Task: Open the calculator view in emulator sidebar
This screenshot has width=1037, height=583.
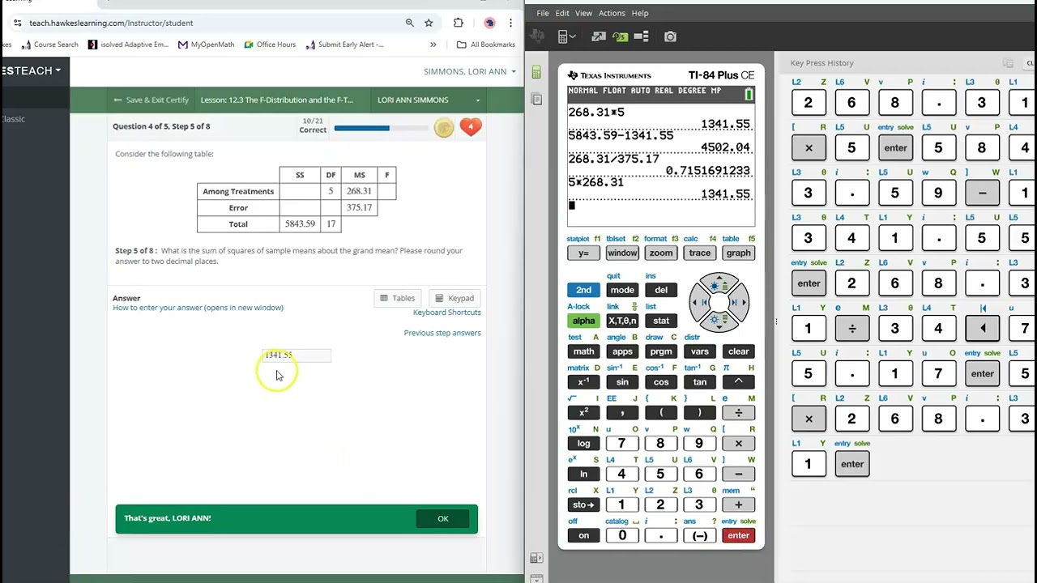Action: point(536,72)
